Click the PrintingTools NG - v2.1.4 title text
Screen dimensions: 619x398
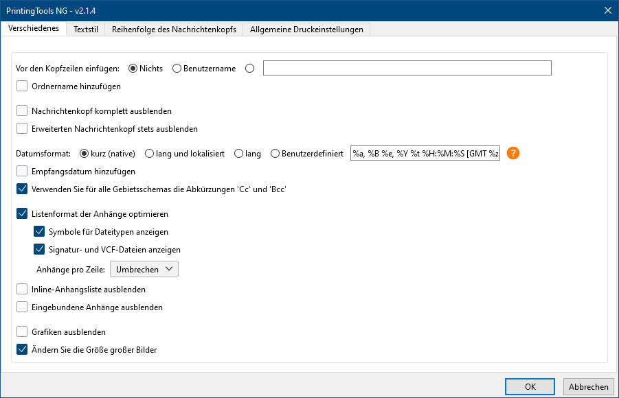51,11
